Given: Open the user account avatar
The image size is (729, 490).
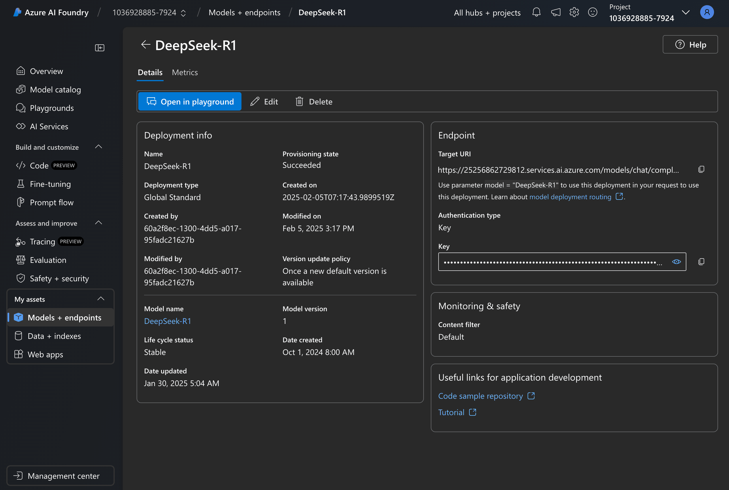Looking at the screenshot, I should [707, 12].
